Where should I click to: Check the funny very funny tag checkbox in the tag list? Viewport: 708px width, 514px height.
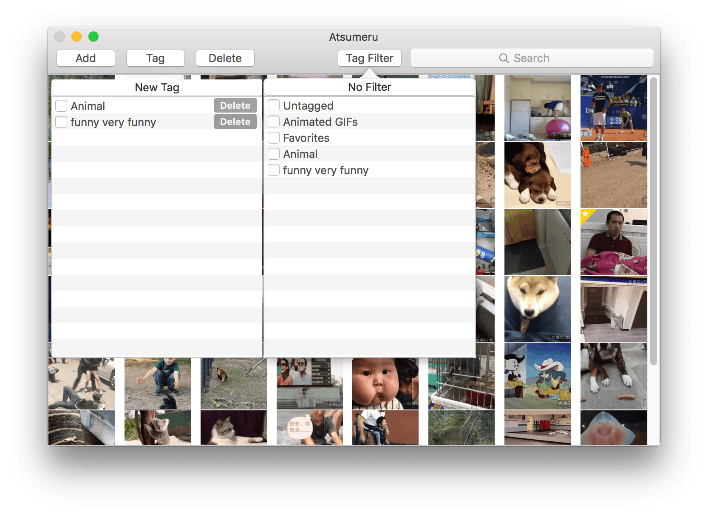tap(61, 122)
